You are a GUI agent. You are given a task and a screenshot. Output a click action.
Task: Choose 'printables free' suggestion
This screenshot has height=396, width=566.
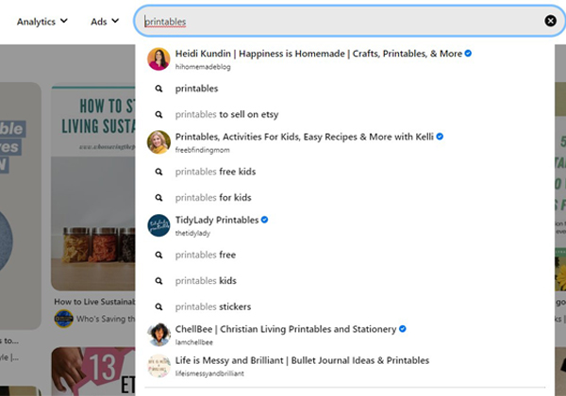(344, 255)
